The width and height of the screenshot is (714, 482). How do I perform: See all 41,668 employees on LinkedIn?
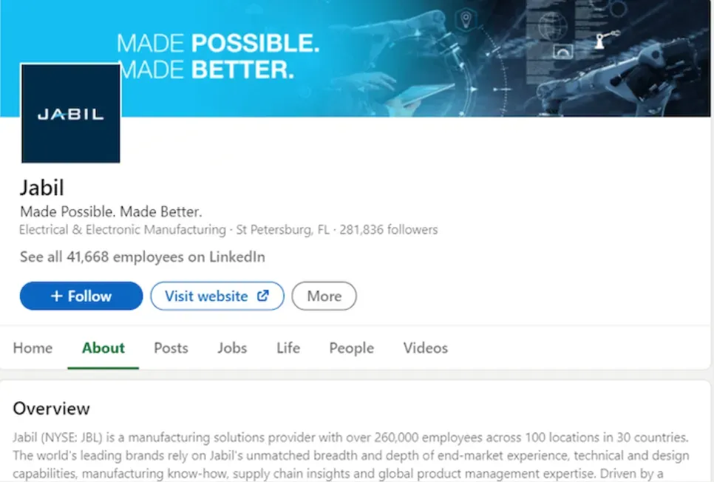(x=143, y=257)
